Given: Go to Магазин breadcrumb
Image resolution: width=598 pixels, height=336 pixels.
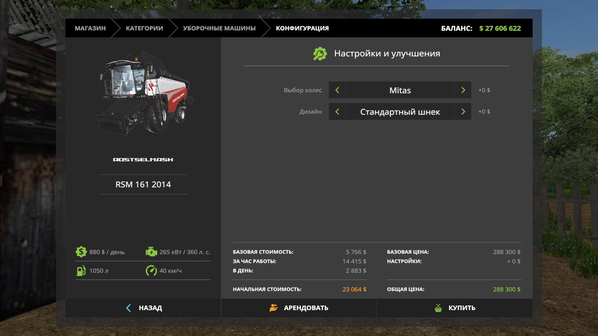Looking at the screenshot, I should tap(90, 28).
